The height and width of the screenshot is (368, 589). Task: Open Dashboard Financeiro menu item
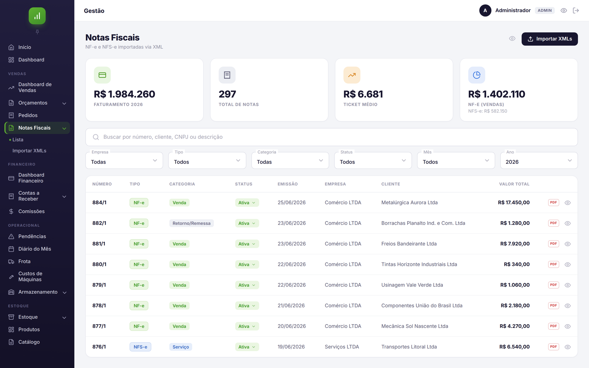coord(37,178)
